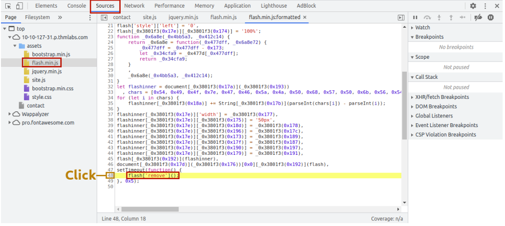Open the DevTools three-dot menu
The width and height of the screenshot is (505, 226).
(485, 6)
